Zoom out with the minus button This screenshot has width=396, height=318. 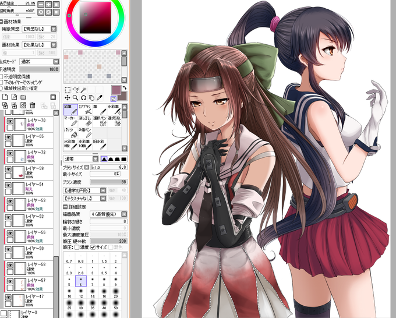(x=41, y=4)
